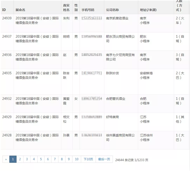Select record ID 24939
This screenshot has width=190, height=171.
[7, 18]
